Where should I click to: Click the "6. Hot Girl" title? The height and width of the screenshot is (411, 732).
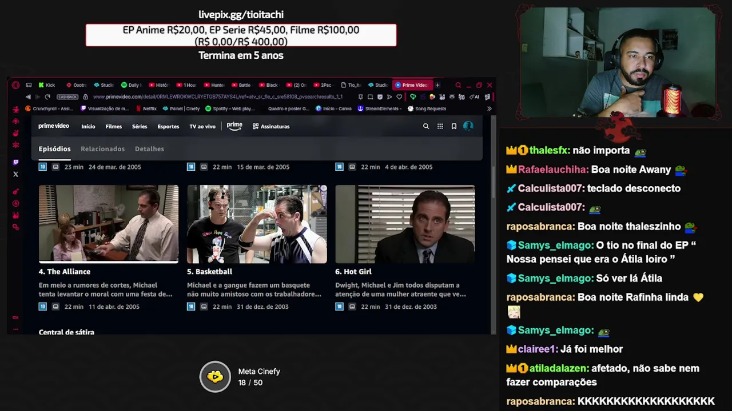point(353,272)
